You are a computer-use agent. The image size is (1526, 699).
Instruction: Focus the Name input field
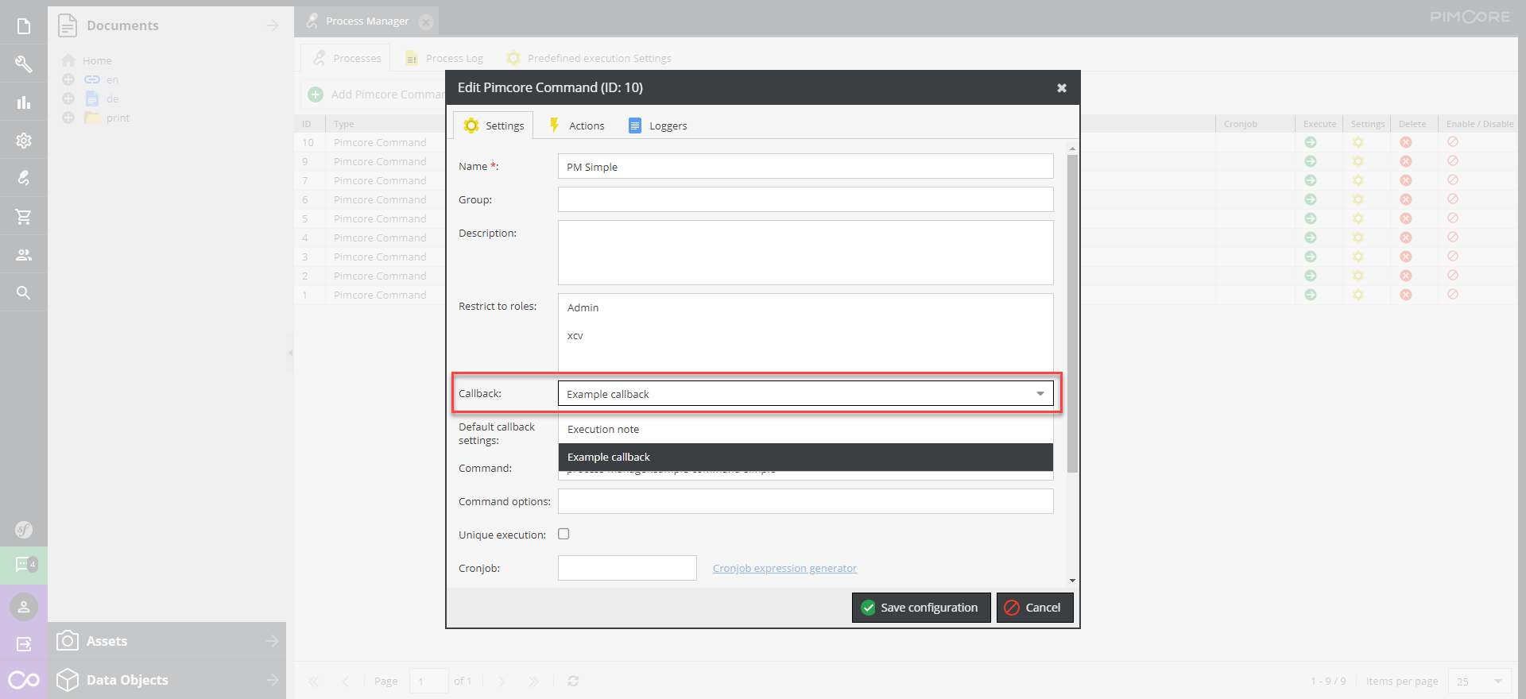(806, 167)
